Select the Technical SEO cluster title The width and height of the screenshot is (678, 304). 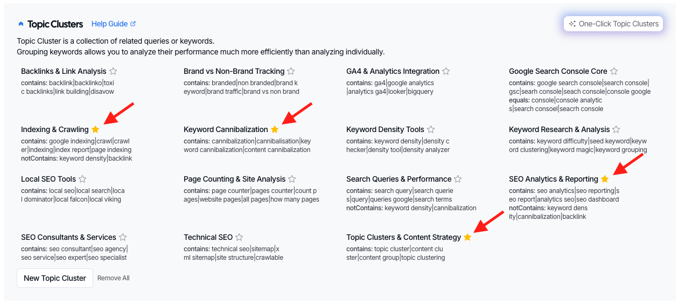click(208, 237)
